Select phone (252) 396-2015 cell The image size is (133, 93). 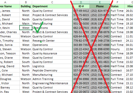click(x=100, y=83)
